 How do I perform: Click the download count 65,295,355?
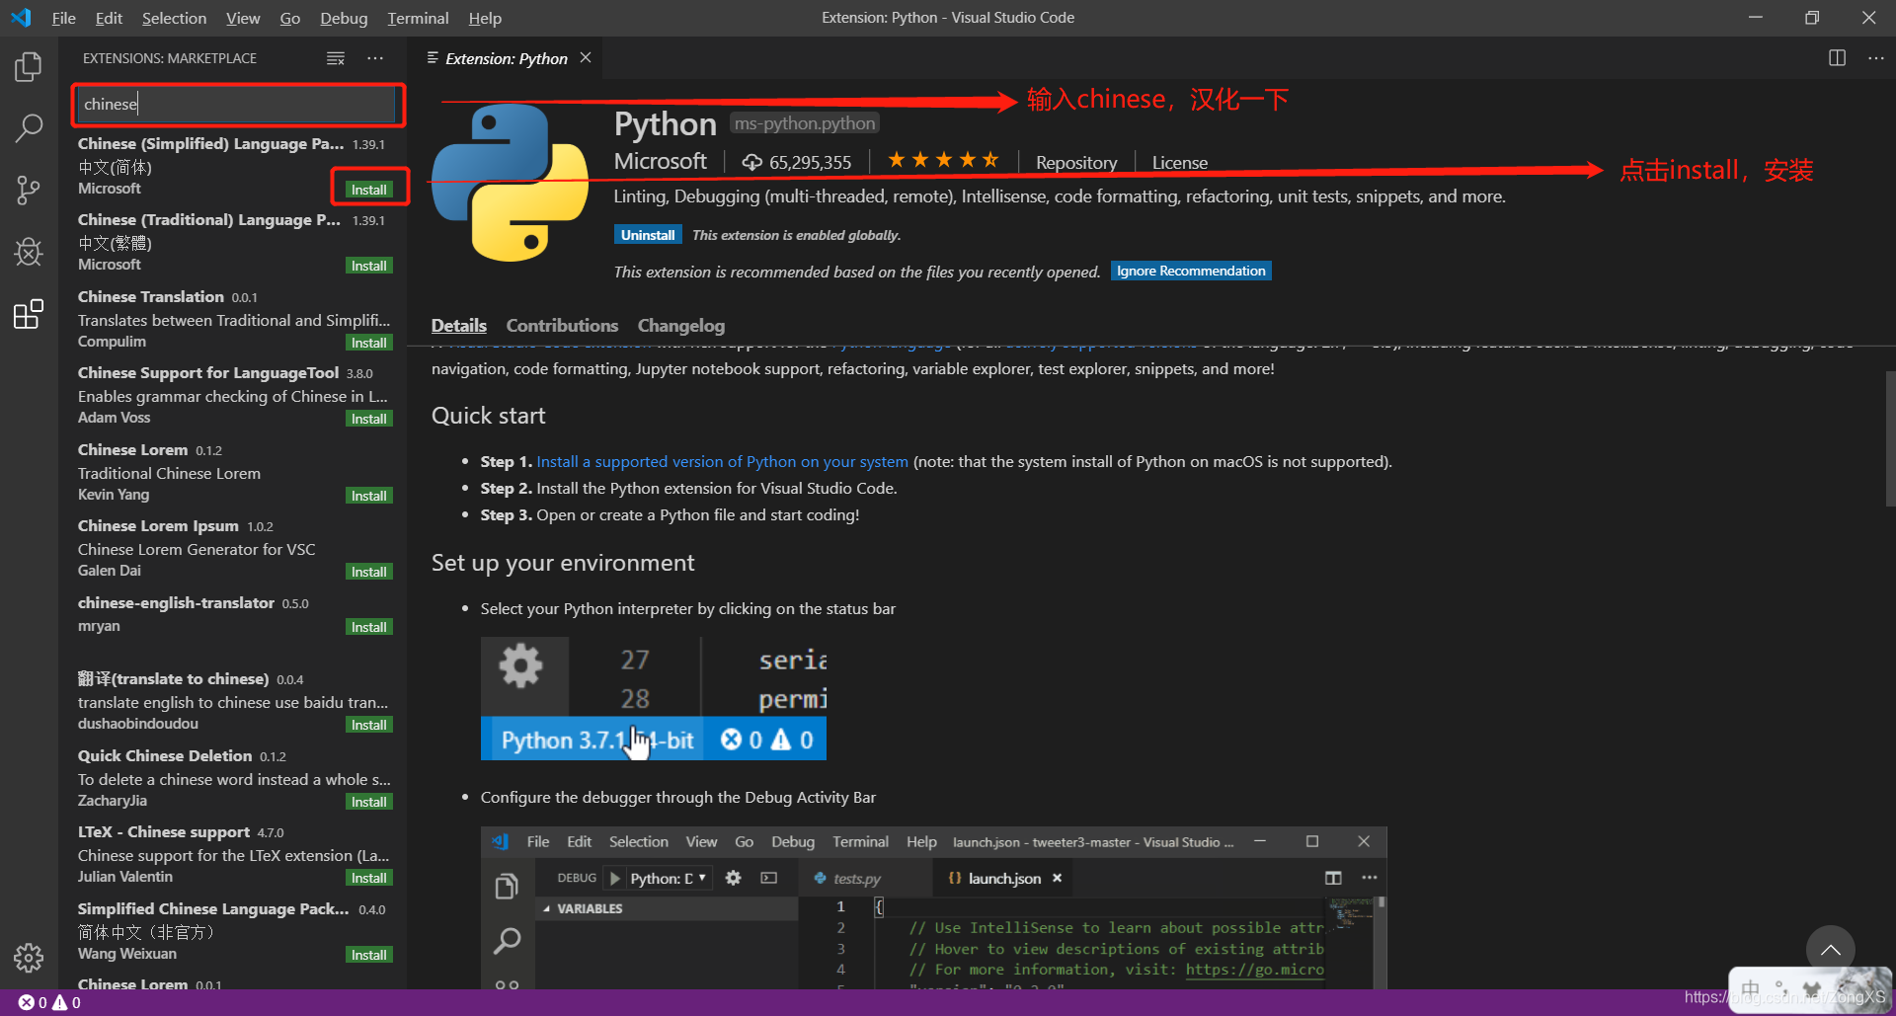[798, 162]
